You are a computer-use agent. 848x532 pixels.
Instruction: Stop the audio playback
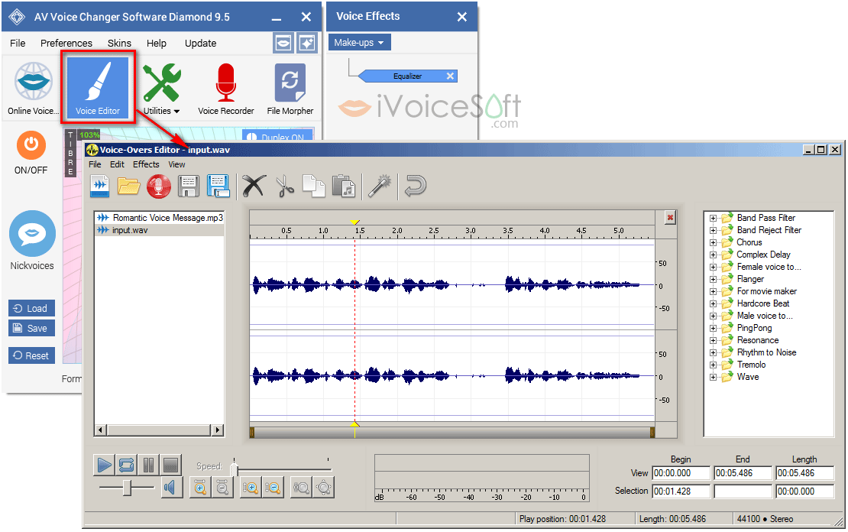pos(170,465)
